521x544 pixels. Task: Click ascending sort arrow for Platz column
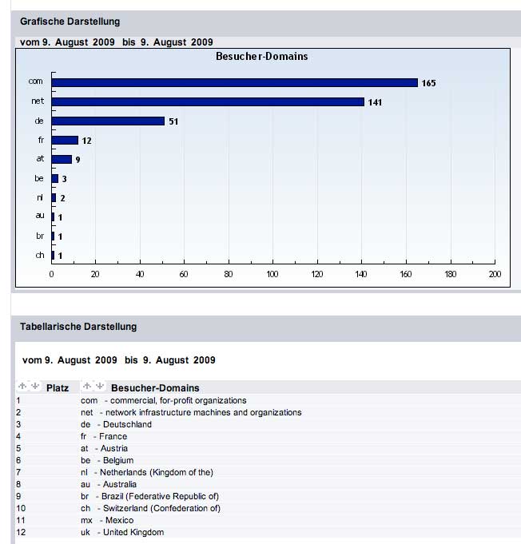pyautogui.click(x=22, y=387)
